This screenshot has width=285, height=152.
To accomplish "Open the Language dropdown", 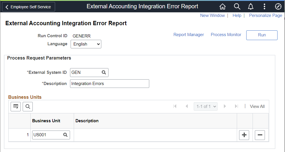I will click(x=86, y=44).
